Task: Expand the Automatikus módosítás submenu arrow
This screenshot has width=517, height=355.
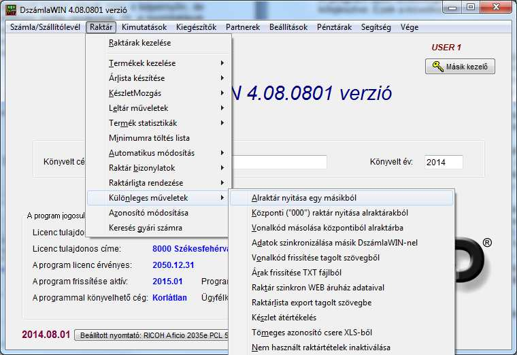Action: 222,153
